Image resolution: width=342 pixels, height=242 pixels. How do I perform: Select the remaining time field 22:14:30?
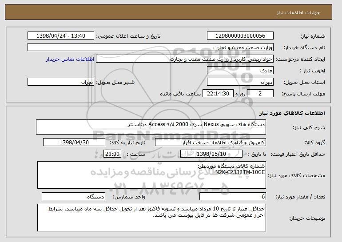coord(218,94)
